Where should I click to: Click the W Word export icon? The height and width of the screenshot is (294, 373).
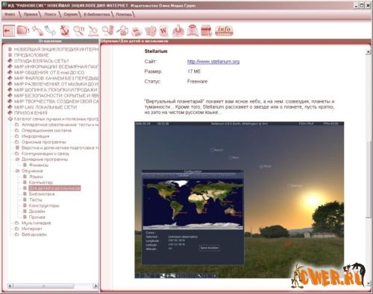(163, 31)
